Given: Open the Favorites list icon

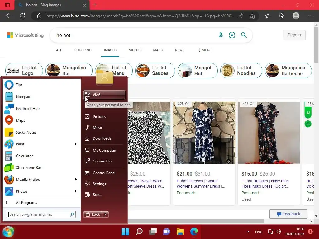Looking at the screenshot, I should (268, 16).
